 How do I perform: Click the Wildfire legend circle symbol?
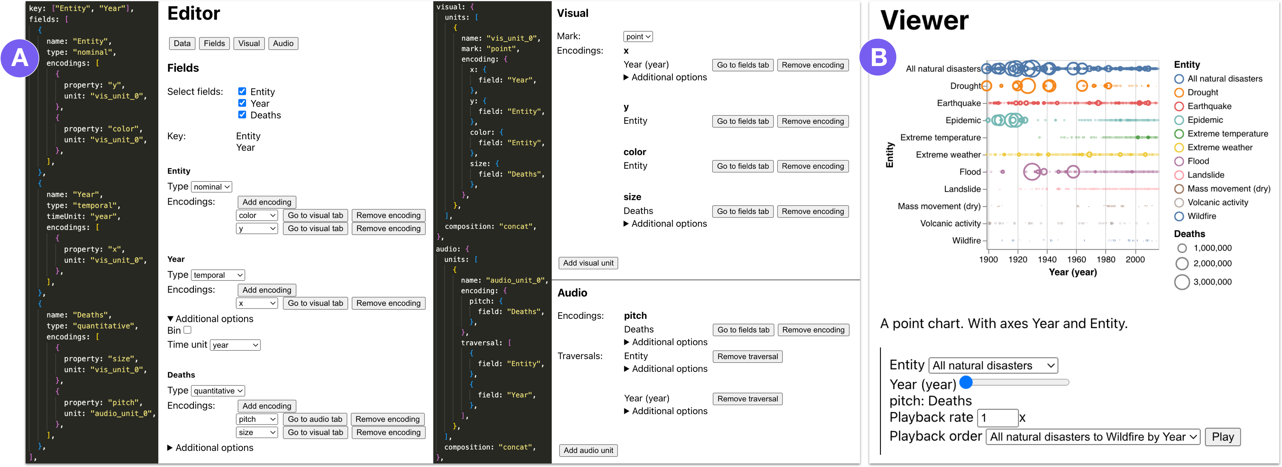point(1178,216)
